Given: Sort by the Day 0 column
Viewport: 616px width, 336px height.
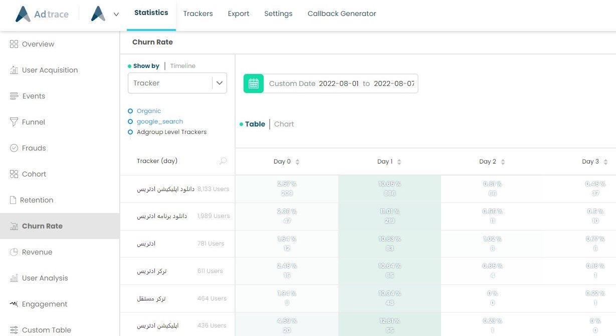Looking at the screenshot, I should pyautogui.click(x=297, y=162).
